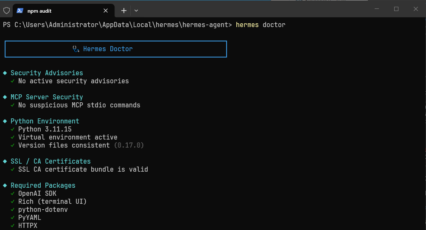Click the 'Python 3.11.15' line

[45, 129]
